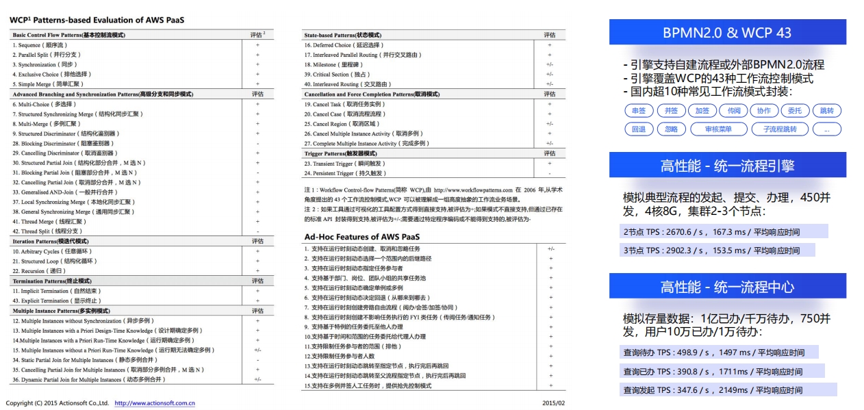
Task: Choose the 跳转 pill button
Action: (826, 110)
